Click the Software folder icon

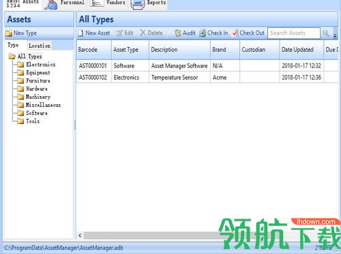[20, 113]
